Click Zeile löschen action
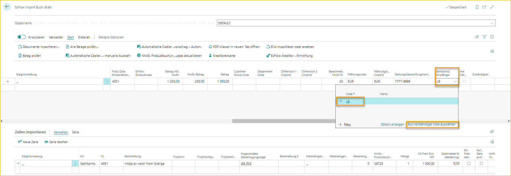Image resolution: width=511 pixels, height=176 pixels. pyautogui.click(x=56, y=142)
